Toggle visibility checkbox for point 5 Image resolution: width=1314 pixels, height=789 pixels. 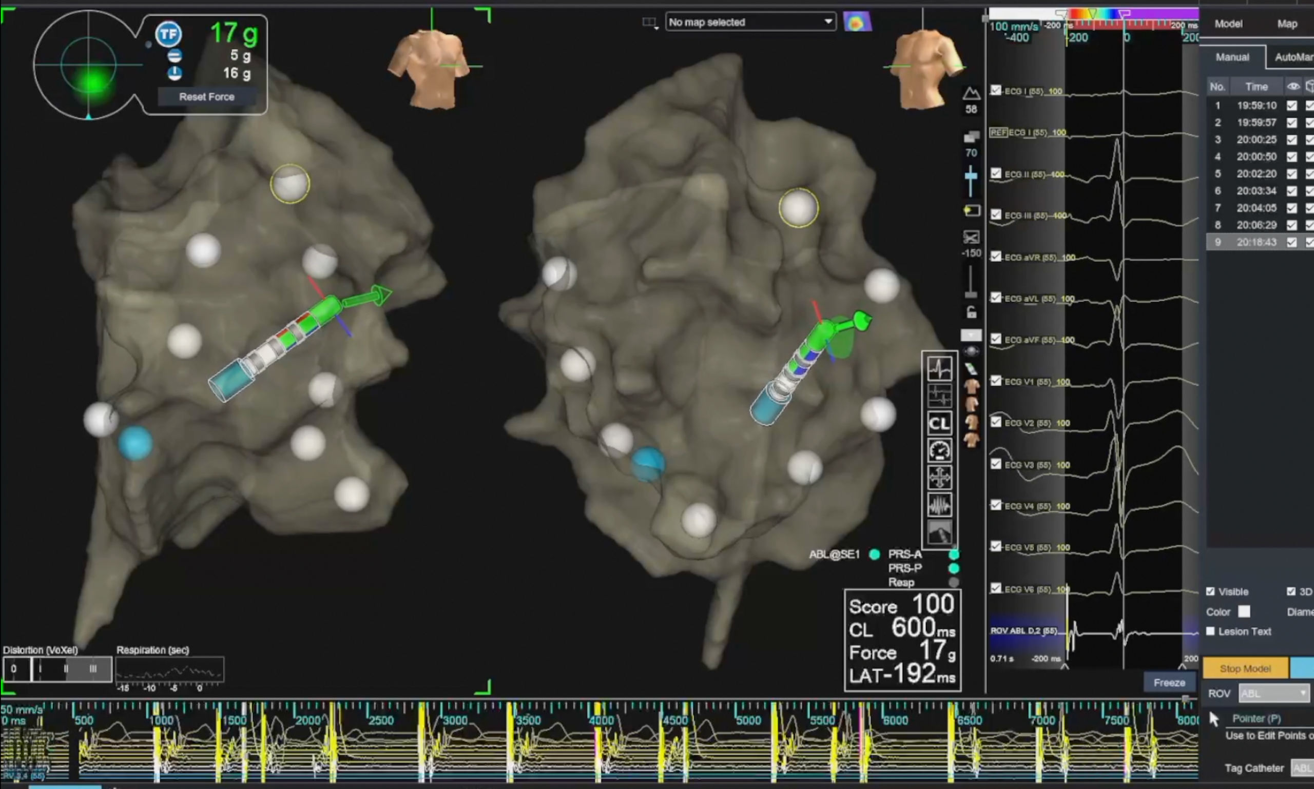[1291, 174]
